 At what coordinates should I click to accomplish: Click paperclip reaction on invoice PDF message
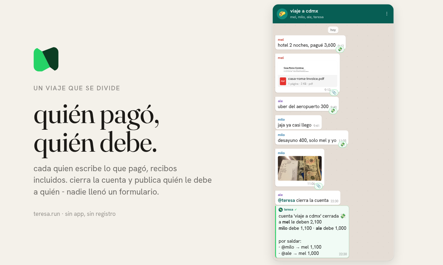(x=334, y=92)
